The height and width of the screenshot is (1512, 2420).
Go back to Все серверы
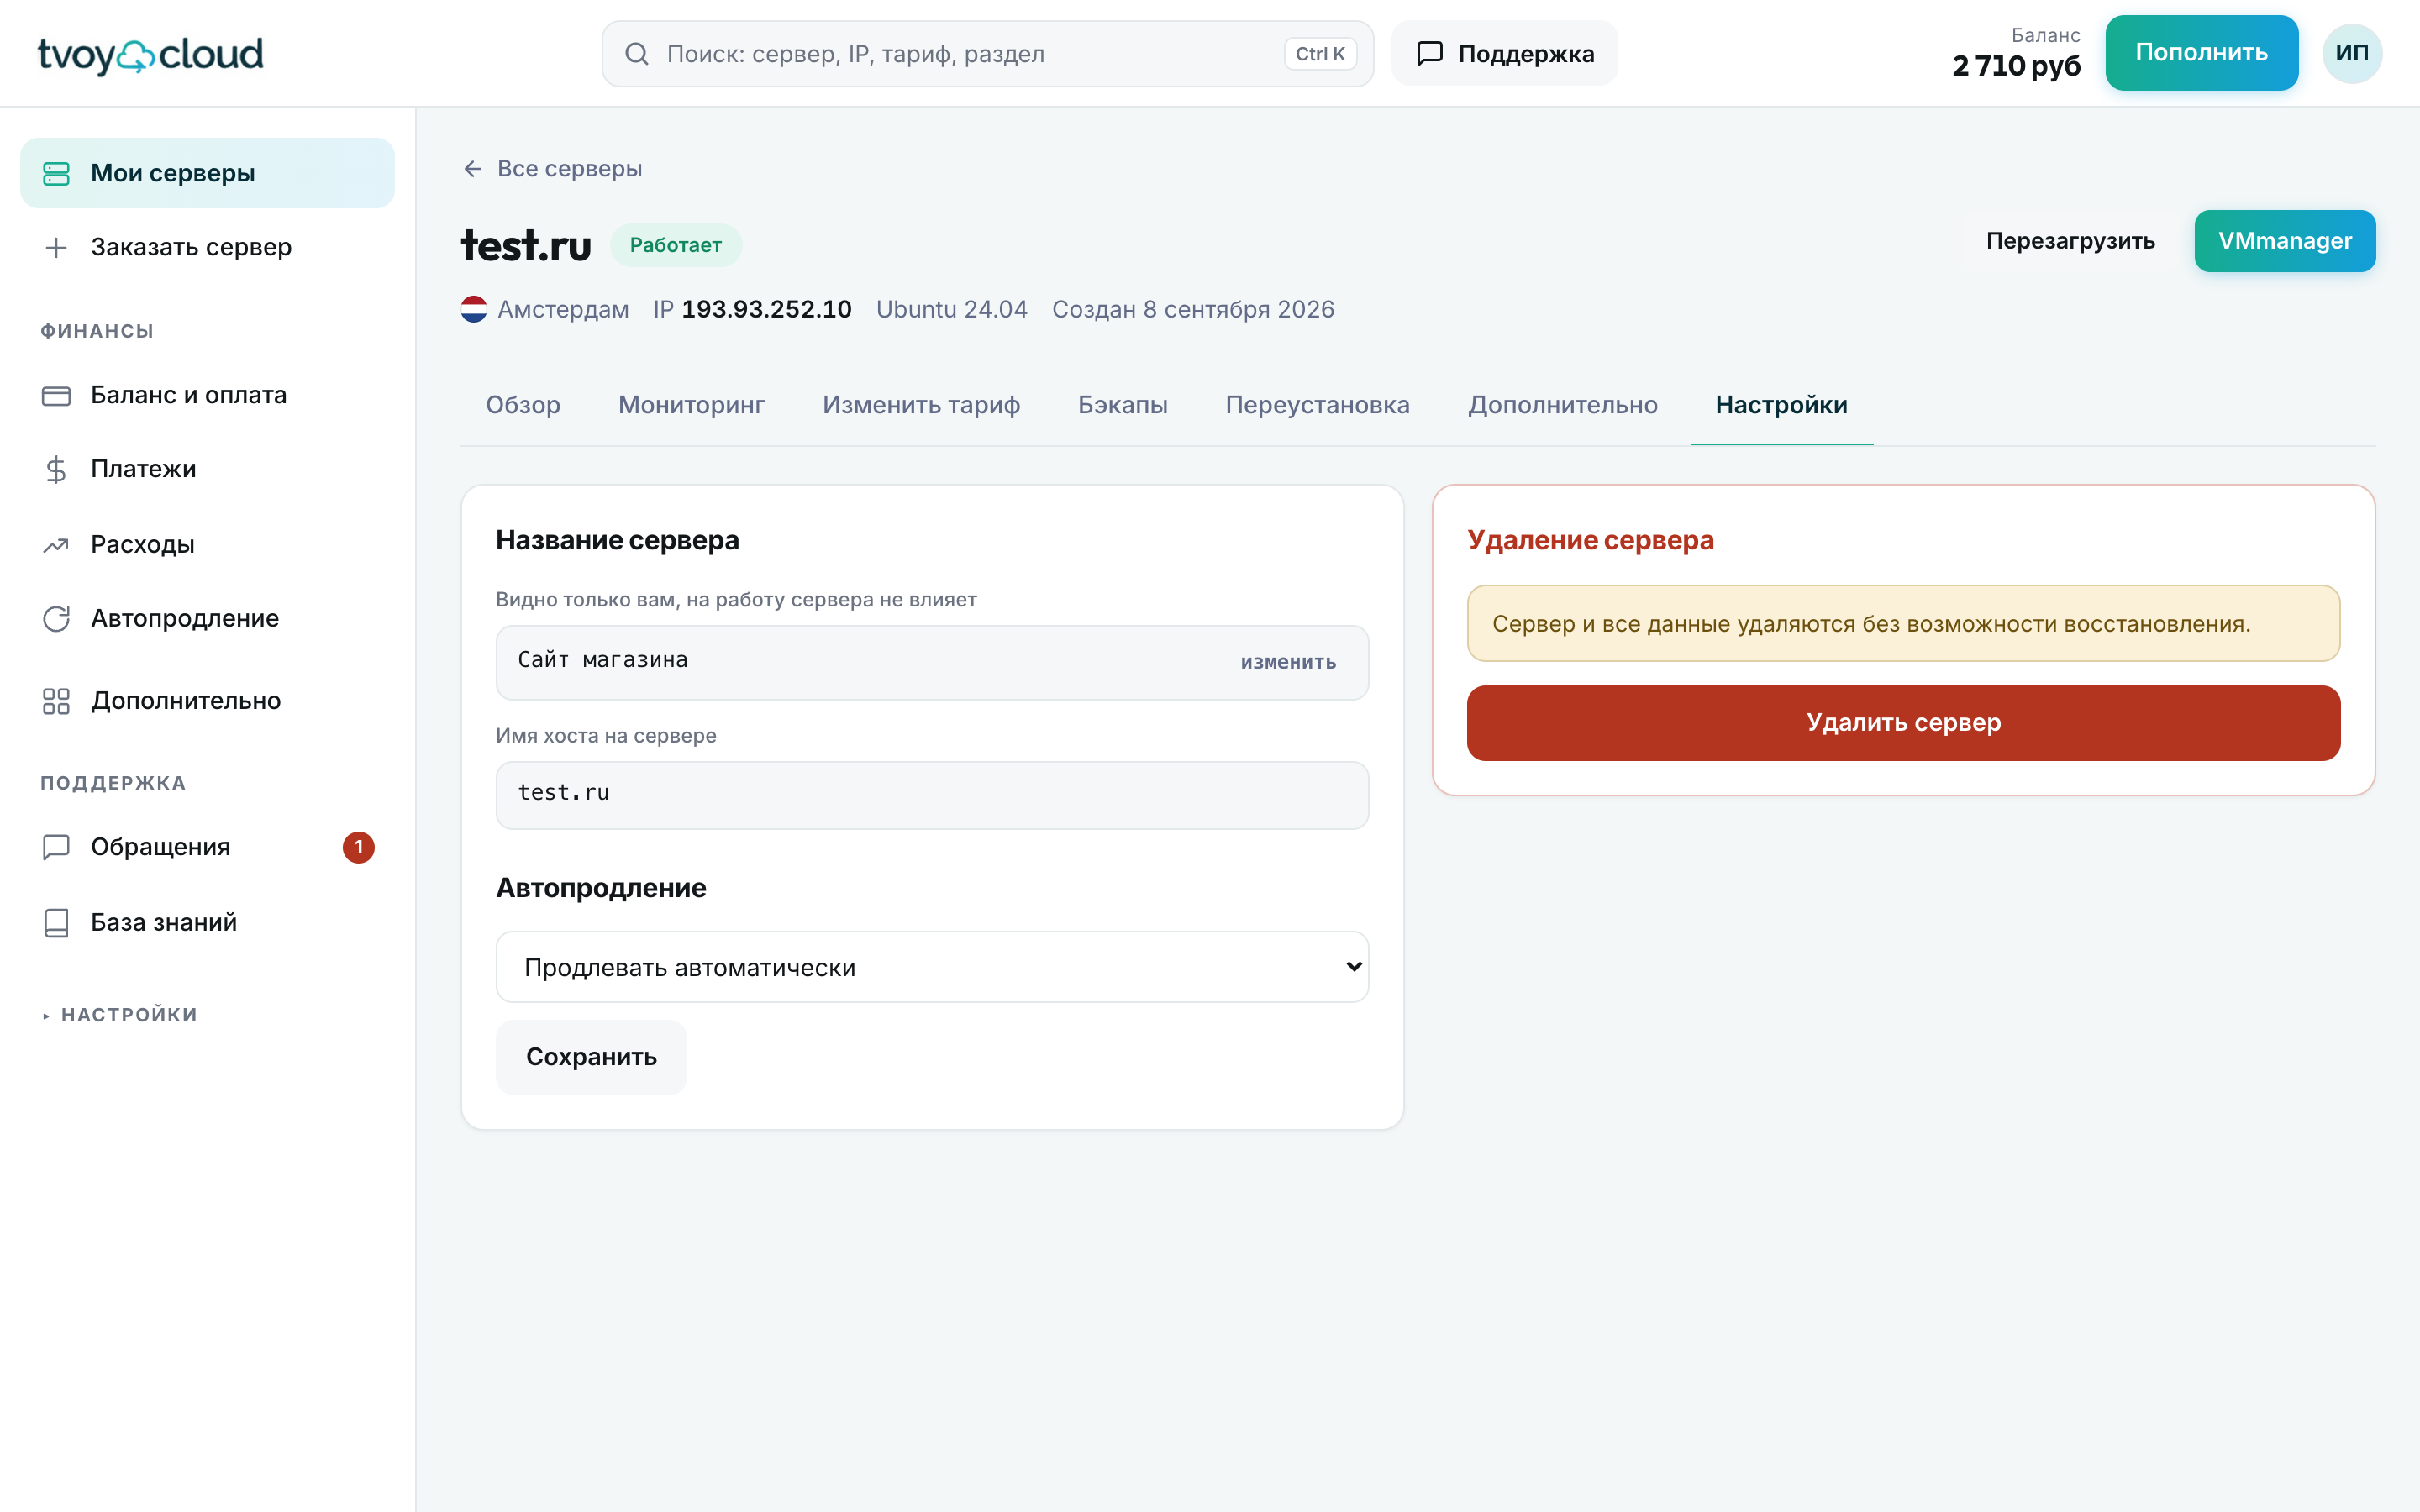pos(552,169)
